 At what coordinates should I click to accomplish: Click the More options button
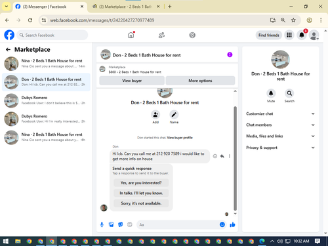pyautogui.click(x=200, y=81)
